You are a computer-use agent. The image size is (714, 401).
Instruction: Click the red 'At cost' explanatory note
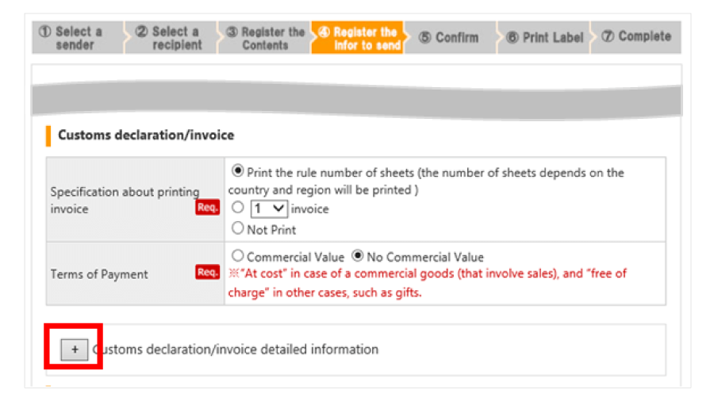428,282
